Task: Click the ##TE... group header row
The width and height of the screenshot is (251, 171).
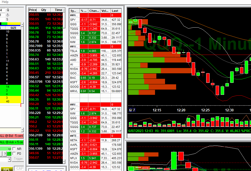Action: (x=95, y=136)
